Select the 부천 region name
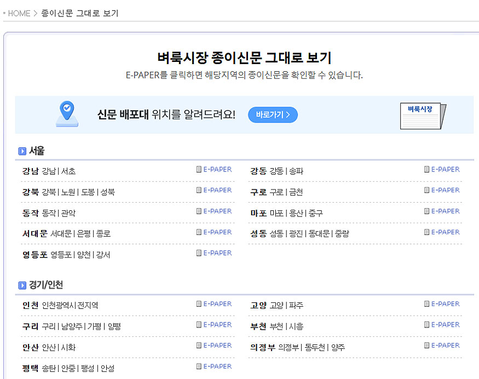The height and width of the screenshot is (379, 479). 258,326
